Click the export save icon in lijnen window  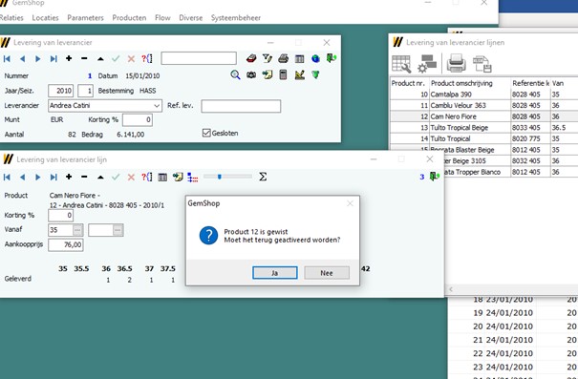(x=482, y=64)
